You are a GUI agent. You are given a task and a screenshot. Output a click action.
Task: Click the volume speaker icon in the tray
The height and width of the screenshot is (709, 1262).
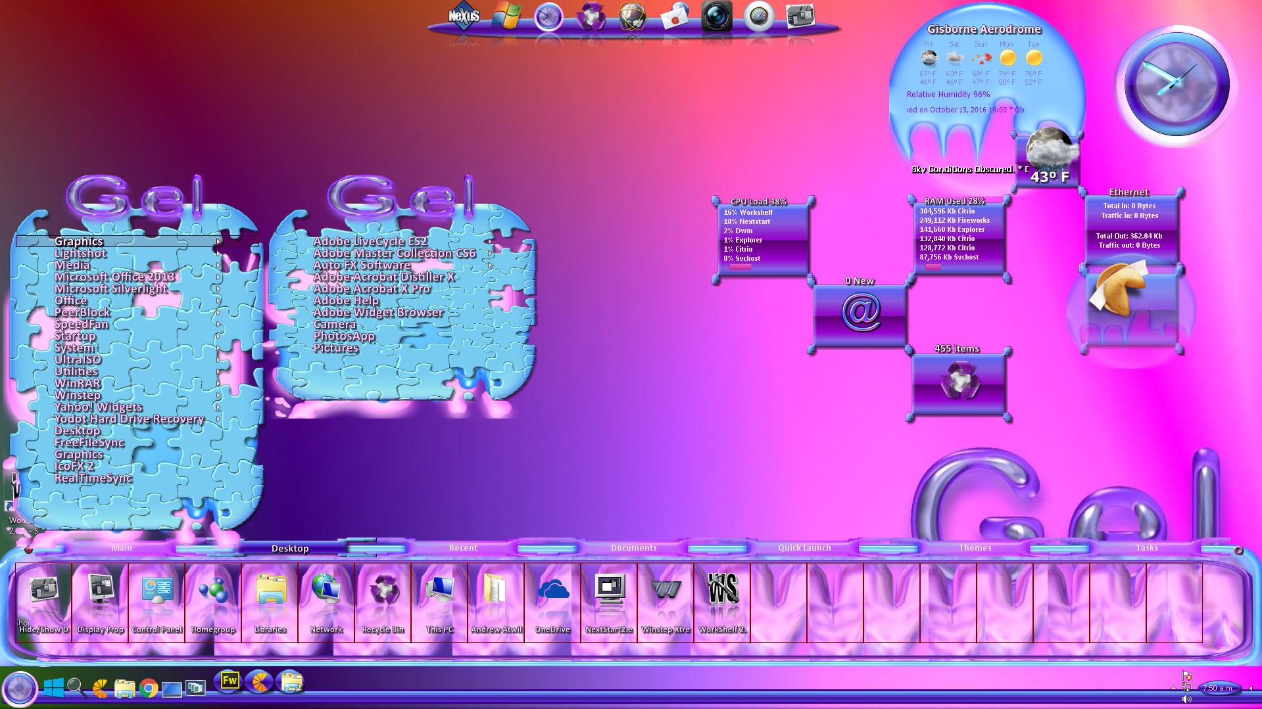[x=1186, y=699]
